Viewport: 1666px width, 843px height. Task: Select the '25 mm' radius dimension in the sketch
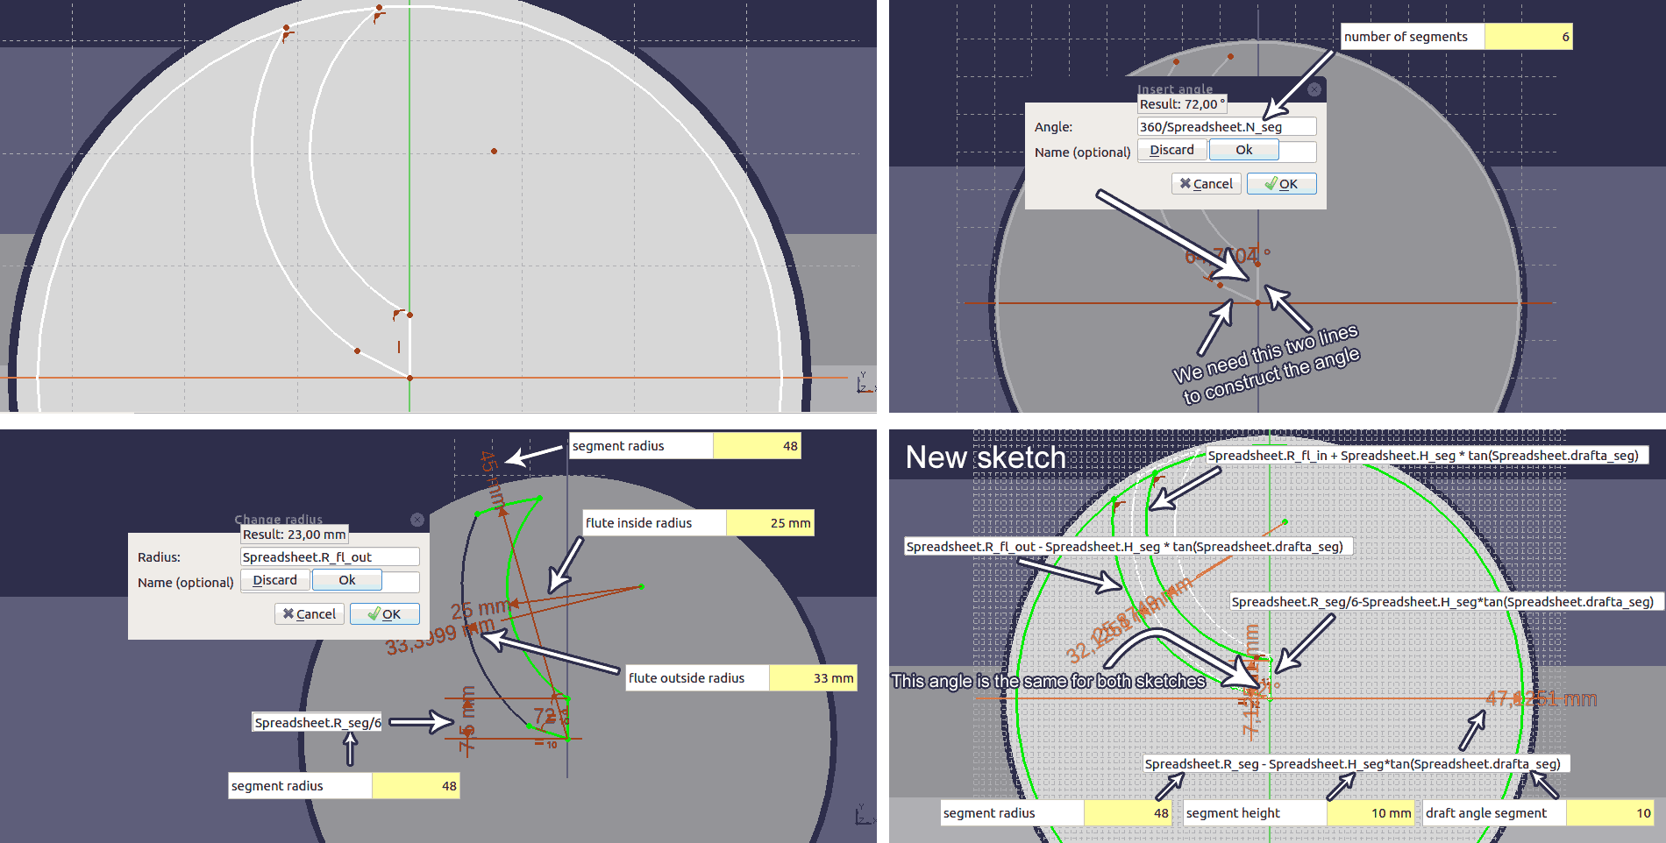click(x=481, y=609)
